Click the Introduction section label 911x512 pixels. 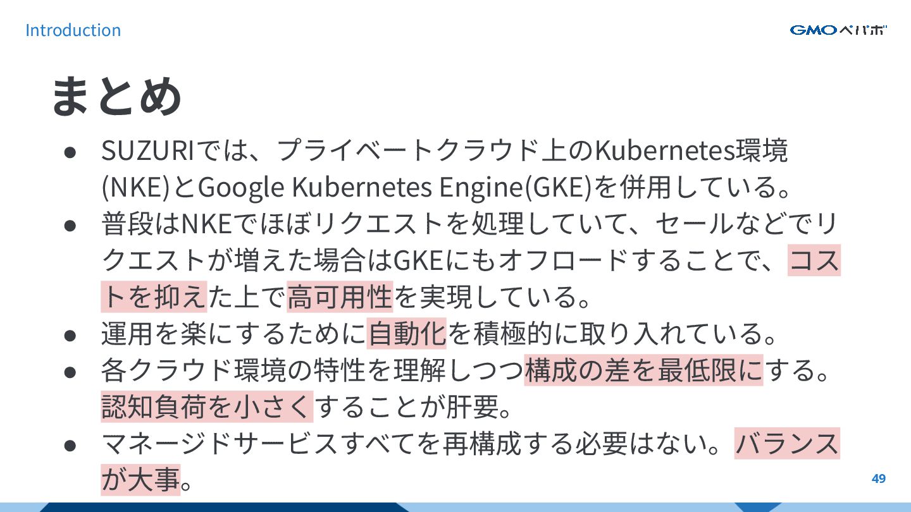tap(73, 30)
